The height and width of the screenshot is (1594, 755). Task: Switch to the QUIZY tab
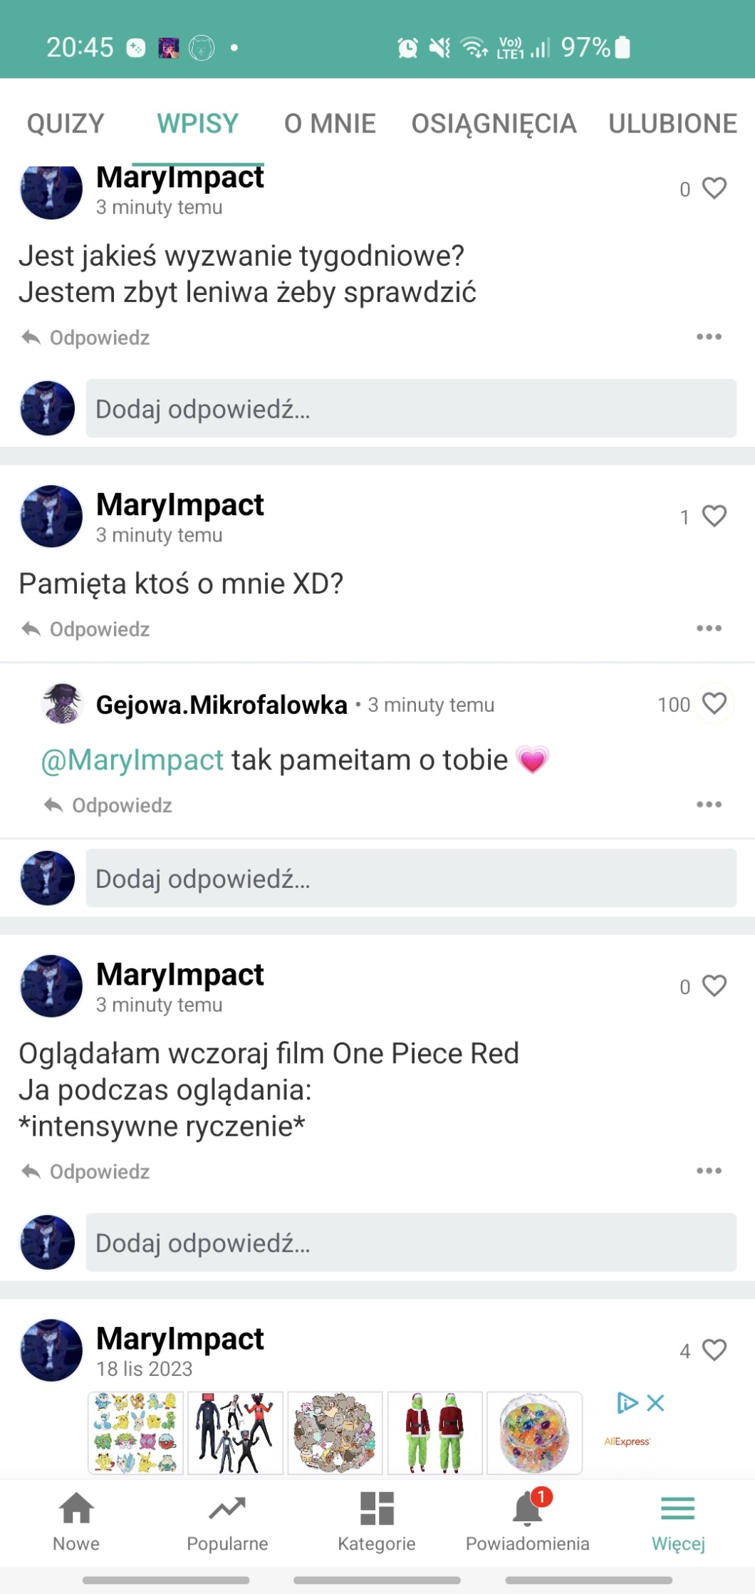pos(66,123)
